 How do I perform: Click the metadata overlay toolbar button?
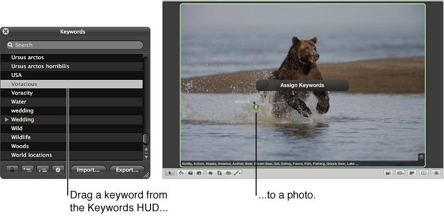point(412,173)
